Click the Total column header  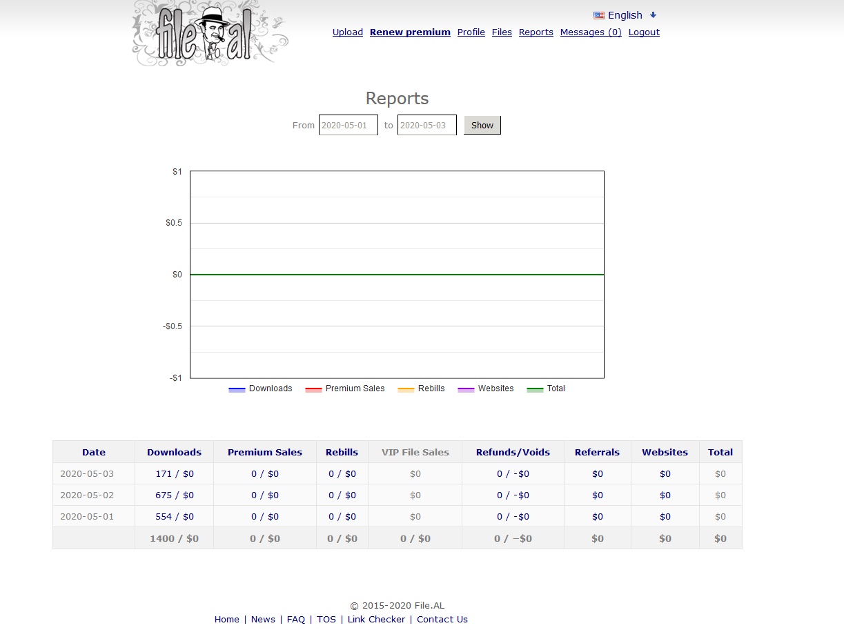point(720,452)
